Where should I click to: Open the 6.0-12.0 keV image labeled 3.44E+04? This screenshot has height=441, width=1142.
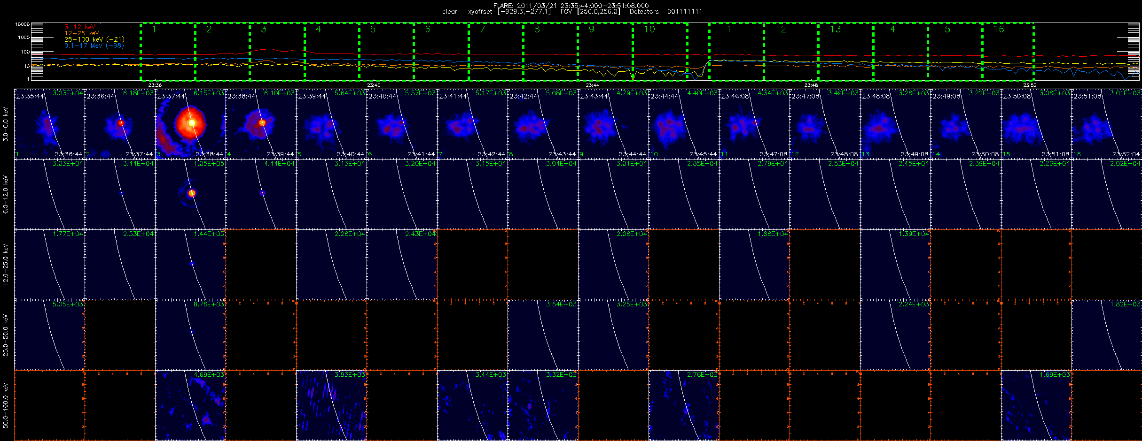[120, 194]
